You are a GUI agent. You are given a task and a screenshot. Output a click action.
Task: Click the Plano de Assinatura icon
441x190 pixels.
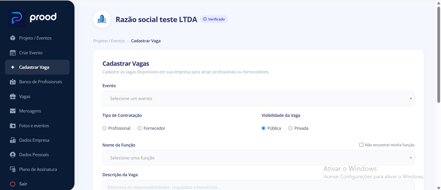(13, 169)
